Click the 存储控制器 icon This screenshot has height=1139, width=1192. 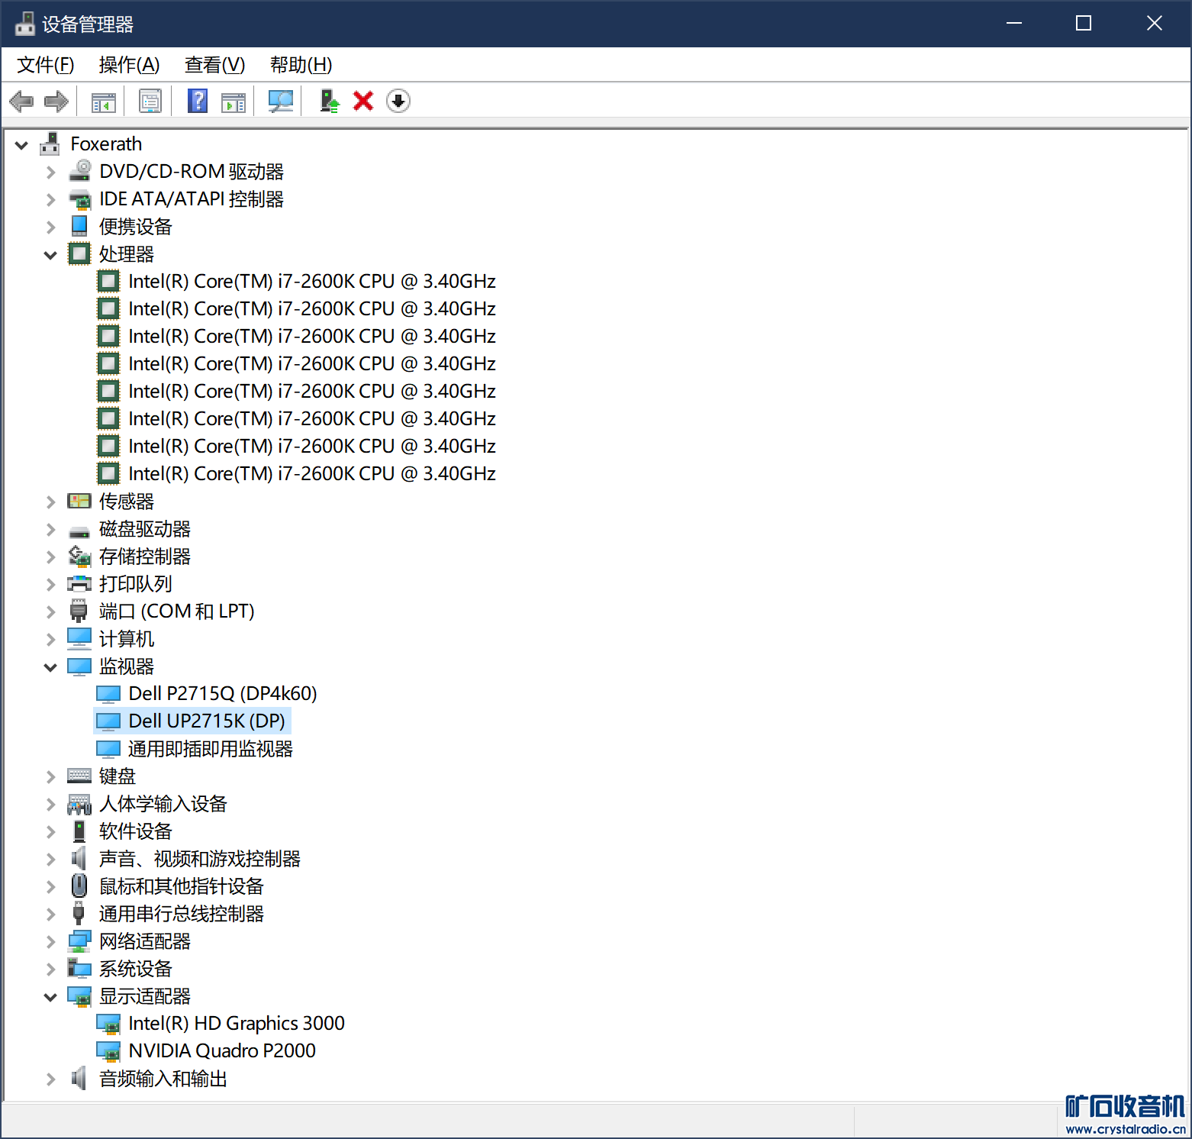pos(79,556)
